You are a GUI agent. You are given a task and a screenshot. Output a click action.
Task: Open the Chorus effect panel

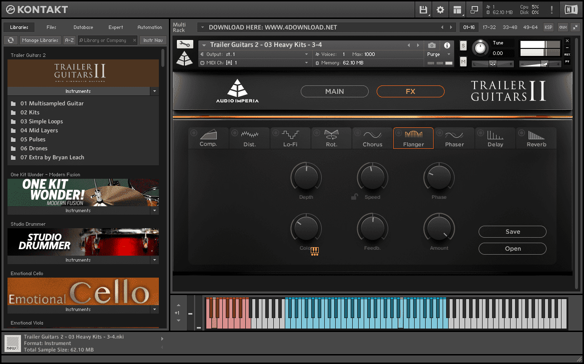tap(372, 138)
